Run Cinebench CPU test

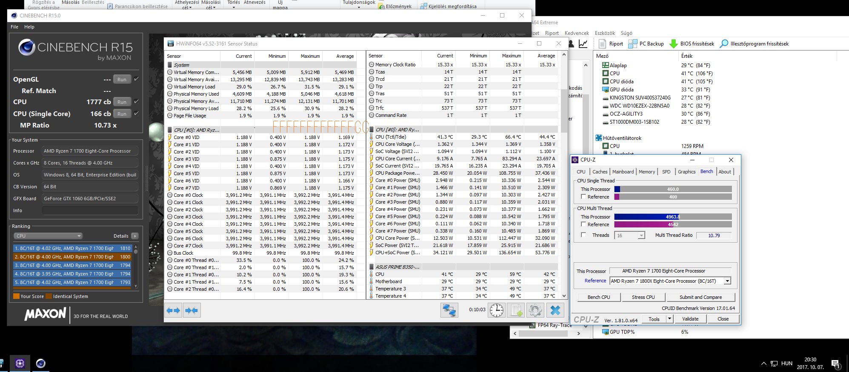click(122, 102)
